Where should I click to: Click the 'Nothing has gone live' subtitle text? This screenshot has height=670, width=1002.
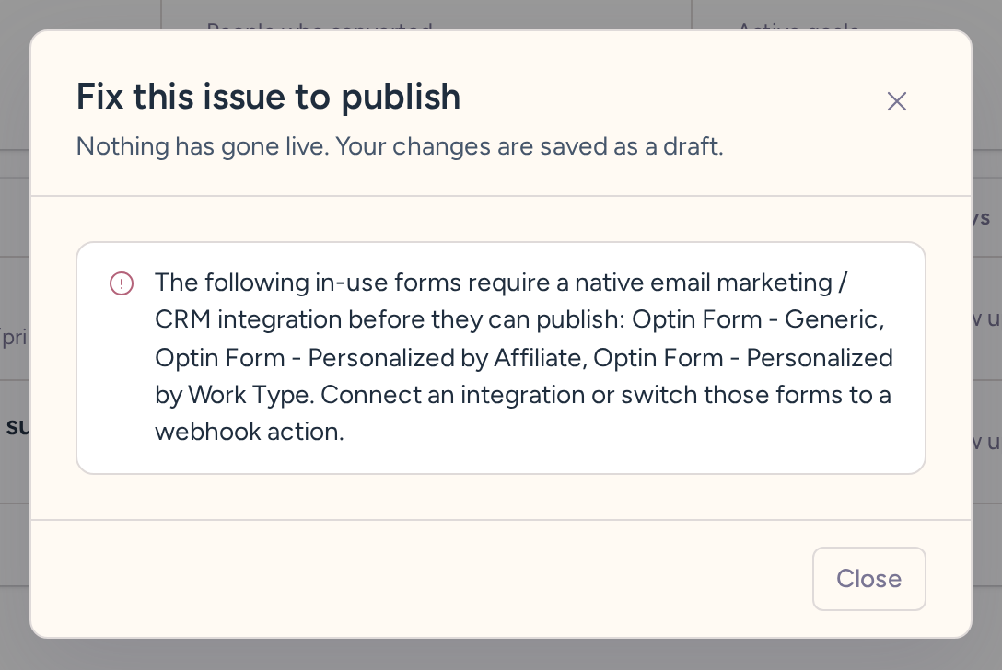pyautogui.click(x=400, y=146)
